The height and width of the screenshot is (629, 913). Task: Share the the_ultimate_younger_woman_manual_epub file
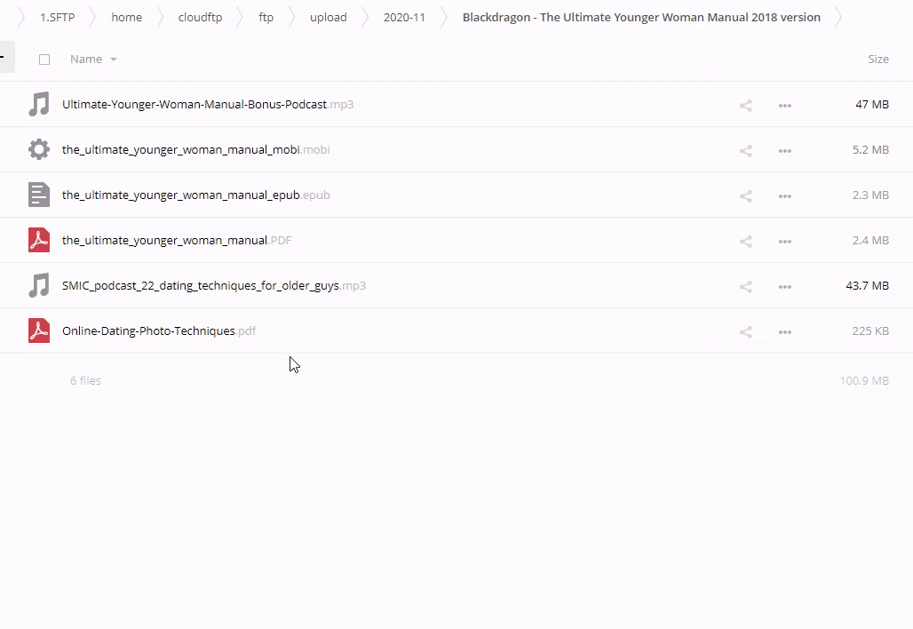746,196
